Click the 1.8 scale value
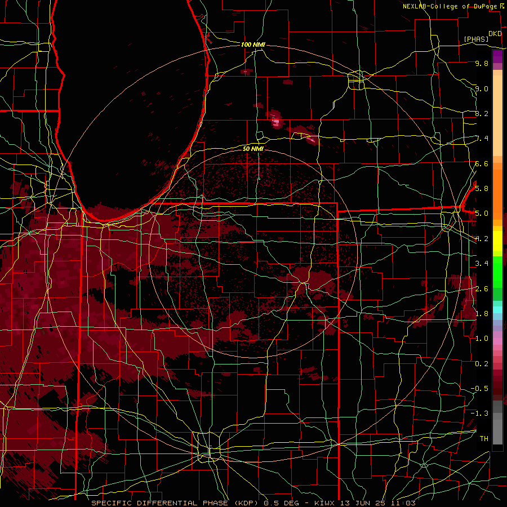This screenshot has height=507, width=507. (x=482, y=314)
